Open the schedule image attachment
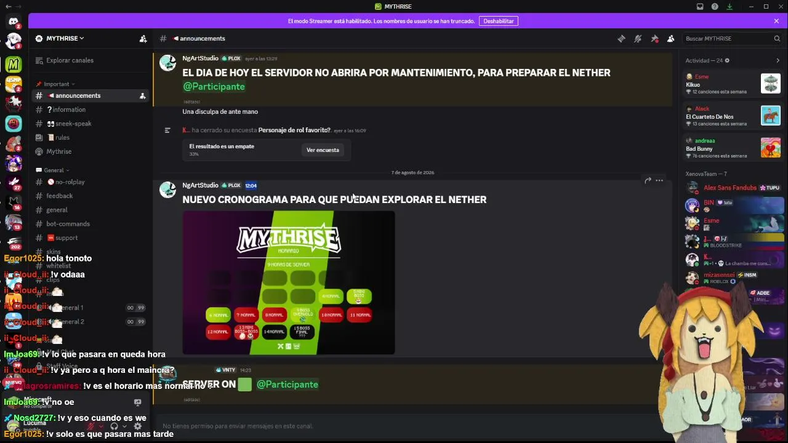Screen dimensions: 788x443 [289, 283]
